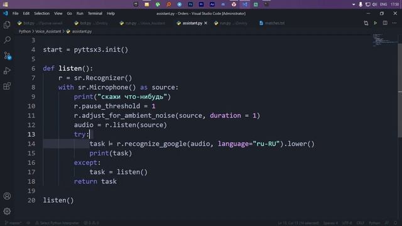Click the Python breadcrumb folder
This screenshot has height=226, width=402.
[24, 31]
